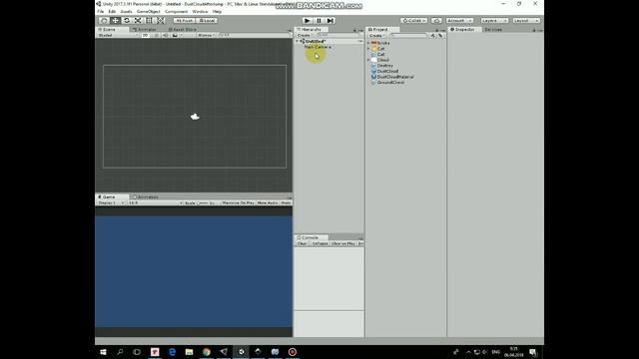Click the Game view Scale slider
The image size is (639, 359).
click(203, 202)
